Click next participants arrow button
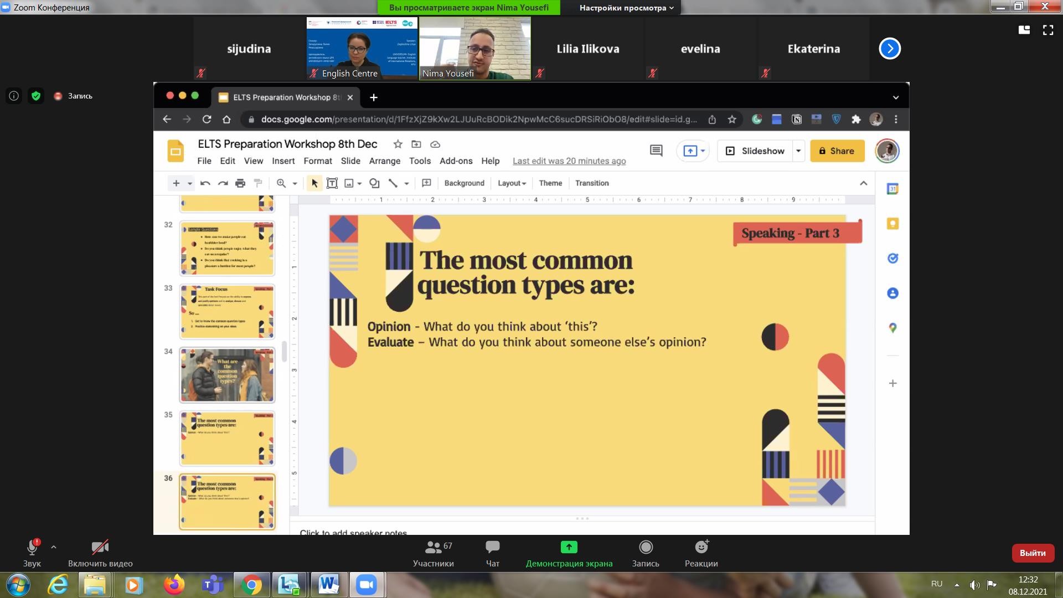The width and height of the screenshot is (1063, 598). 890,49
